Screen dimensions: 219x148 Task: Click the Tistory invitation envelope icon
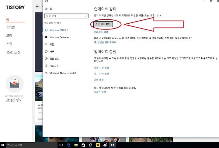(x=15, y=84)
